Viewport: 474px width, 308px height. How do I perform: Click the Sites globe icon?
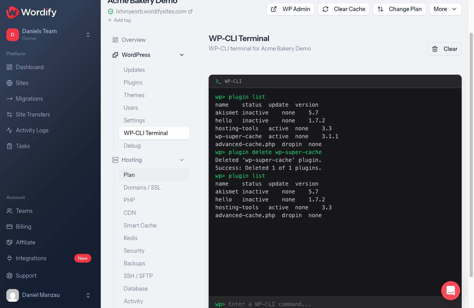(x=9, y=83)
